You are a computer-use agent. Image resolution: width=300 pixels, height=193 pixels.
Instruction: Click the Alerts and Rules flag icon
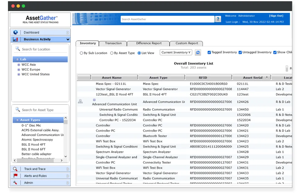[16, 176]
